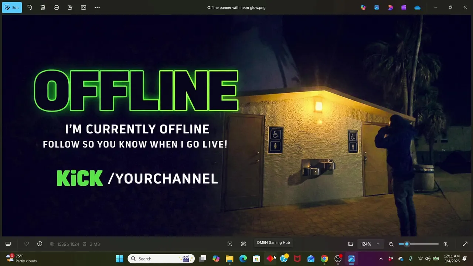
Task: Click the displayed offline banner image
Action: [x=236, y=126]
